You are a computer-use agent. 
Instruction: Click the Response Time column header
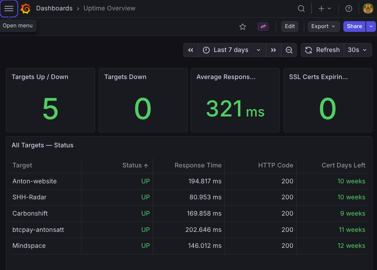(x=198, y=165)
